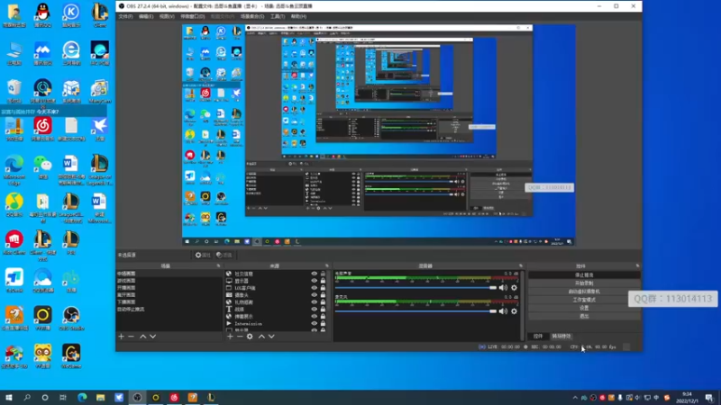Adjust the microphone volume slider
Screen dimensions: 721x405
[x=415, y=311]
